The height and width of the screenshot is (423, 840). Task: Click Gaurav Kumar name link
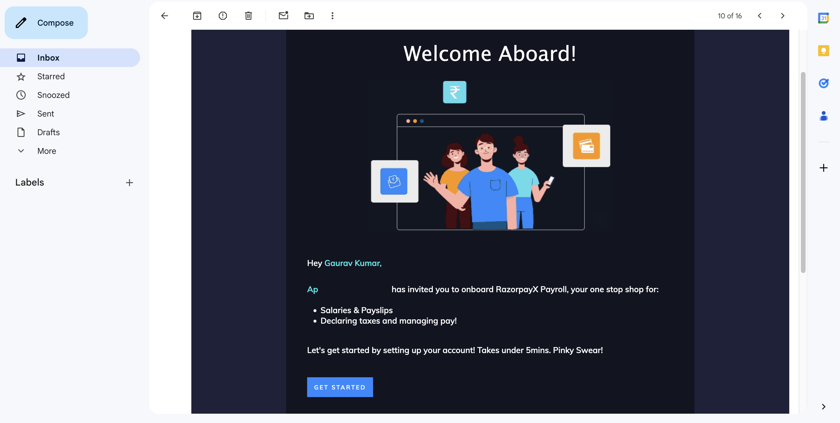point(351,263)
